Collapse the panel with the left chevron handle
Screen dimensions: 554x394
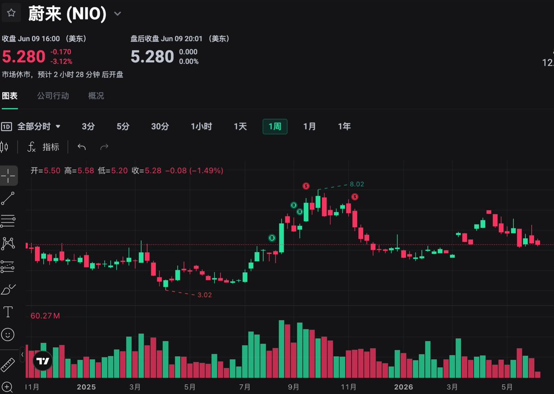22,354
